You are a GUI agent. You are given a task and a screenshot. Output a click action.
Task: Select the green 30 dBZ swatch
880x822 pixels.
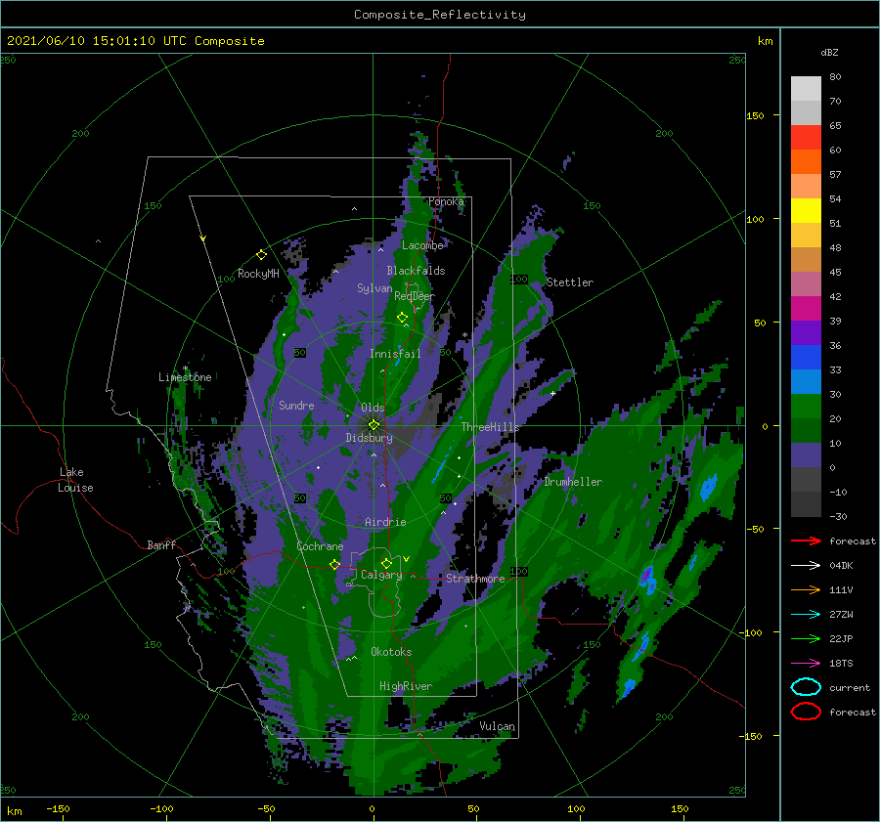click(x=806, y=406)
